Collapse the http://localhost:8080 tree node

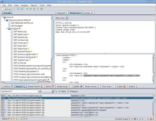(4, 20)
